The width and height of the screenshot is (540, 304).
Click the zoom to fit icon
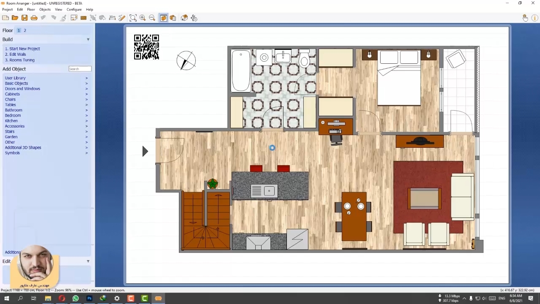(133, 18)
